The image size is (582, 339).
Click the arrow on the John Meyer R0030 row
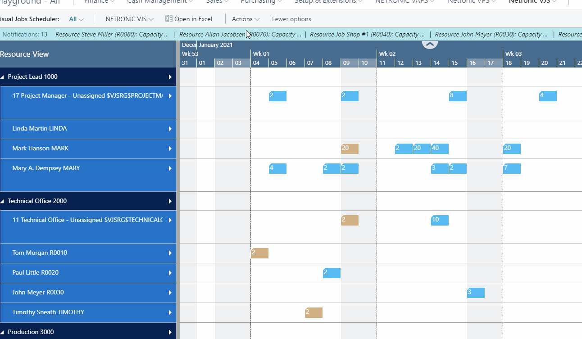170,293
